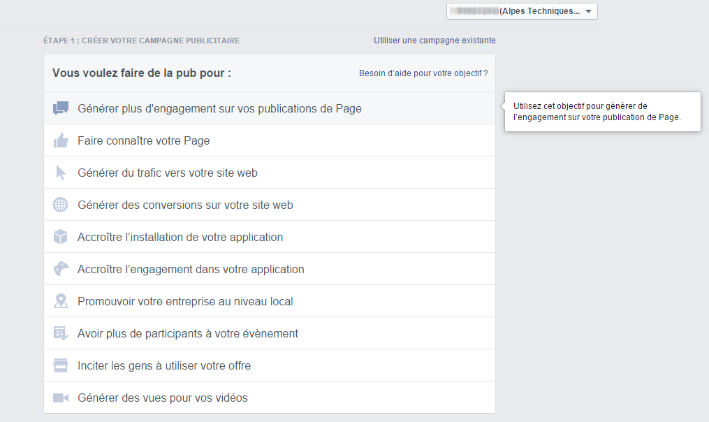Open the Alpes Techniques account dropdown
The height and width of the screenshot is (422, 709).
click(522, 11)
